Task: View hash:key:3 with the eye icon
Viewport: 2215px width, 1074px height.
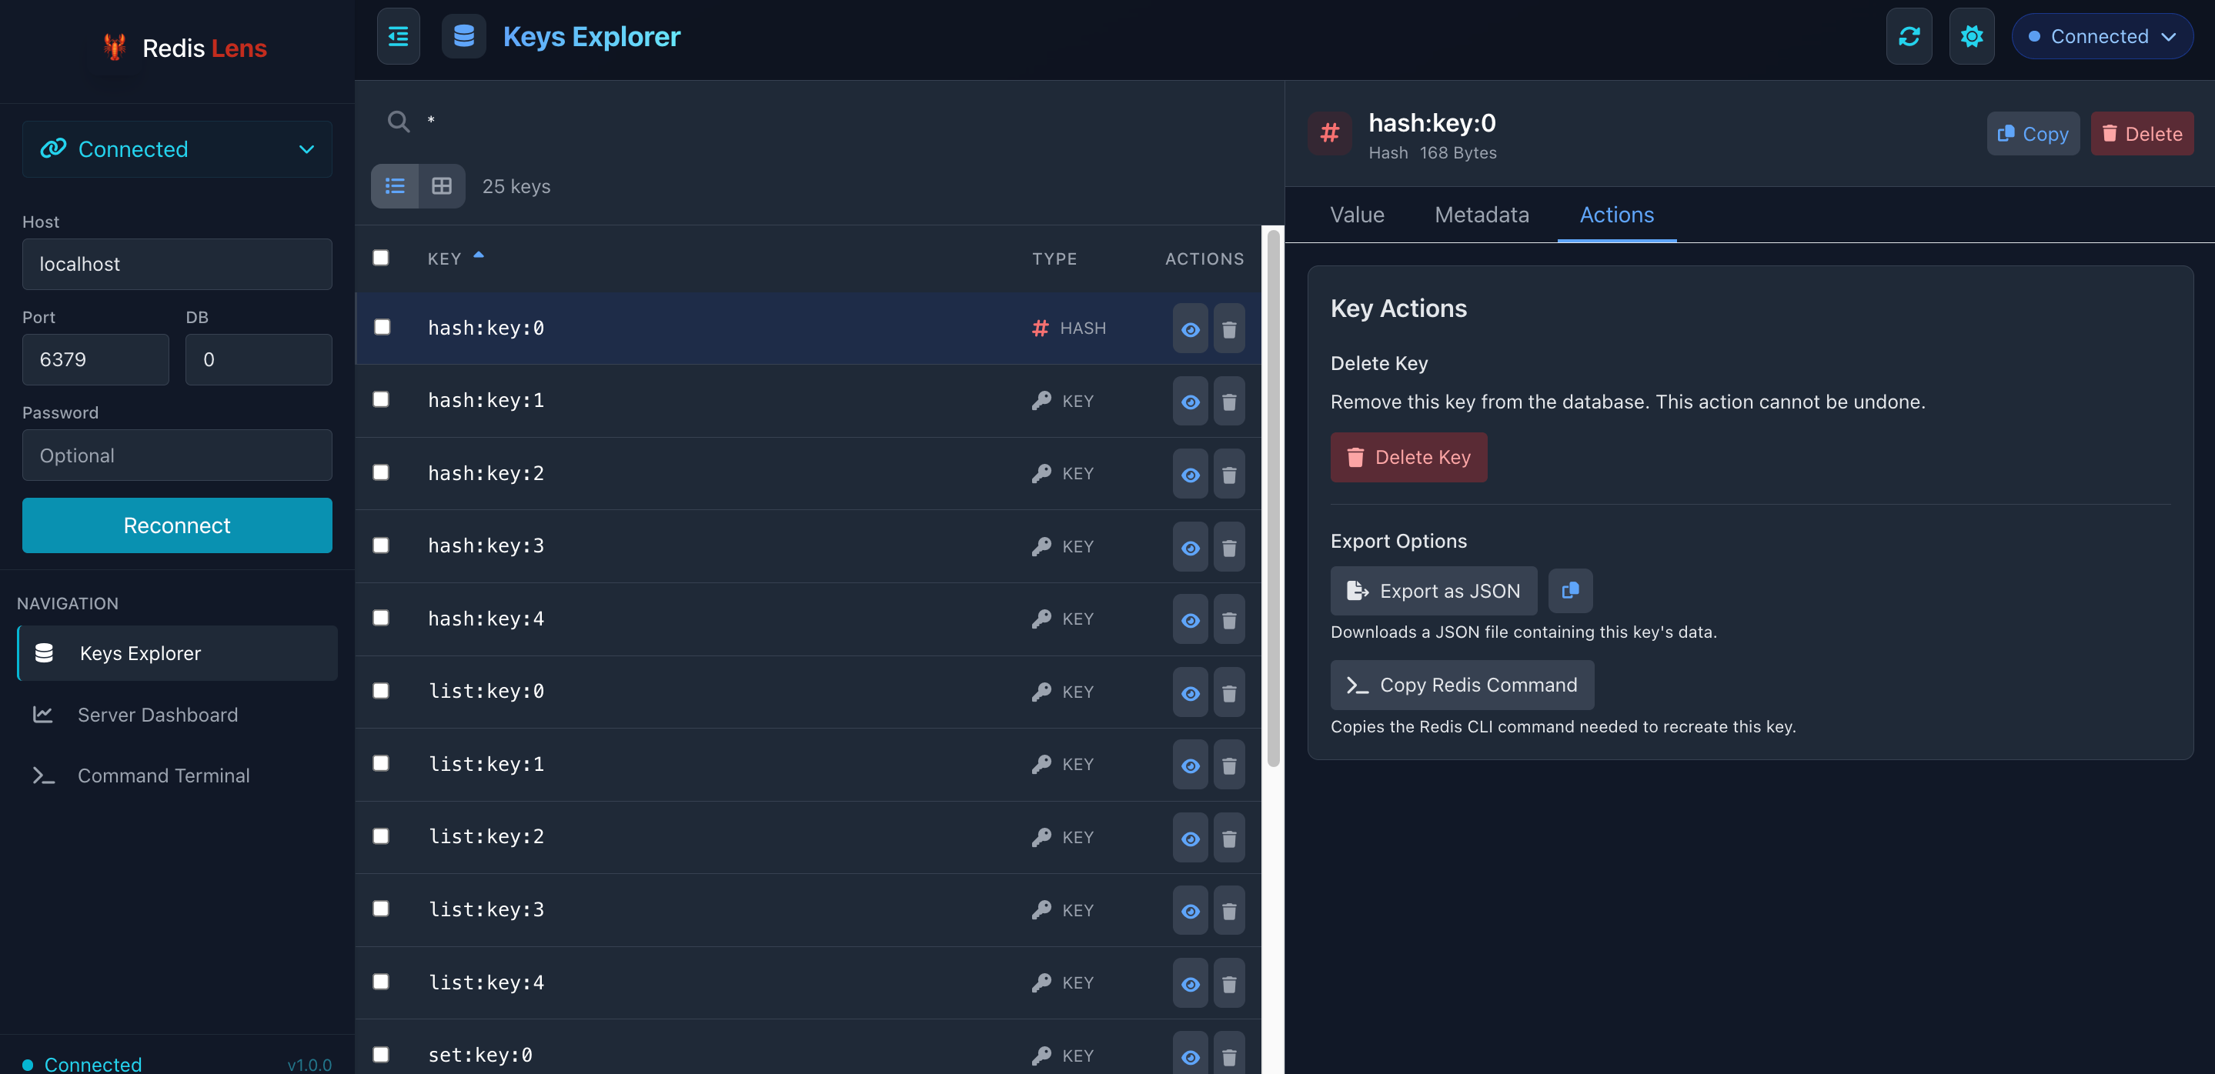Action: point(1190,547)
